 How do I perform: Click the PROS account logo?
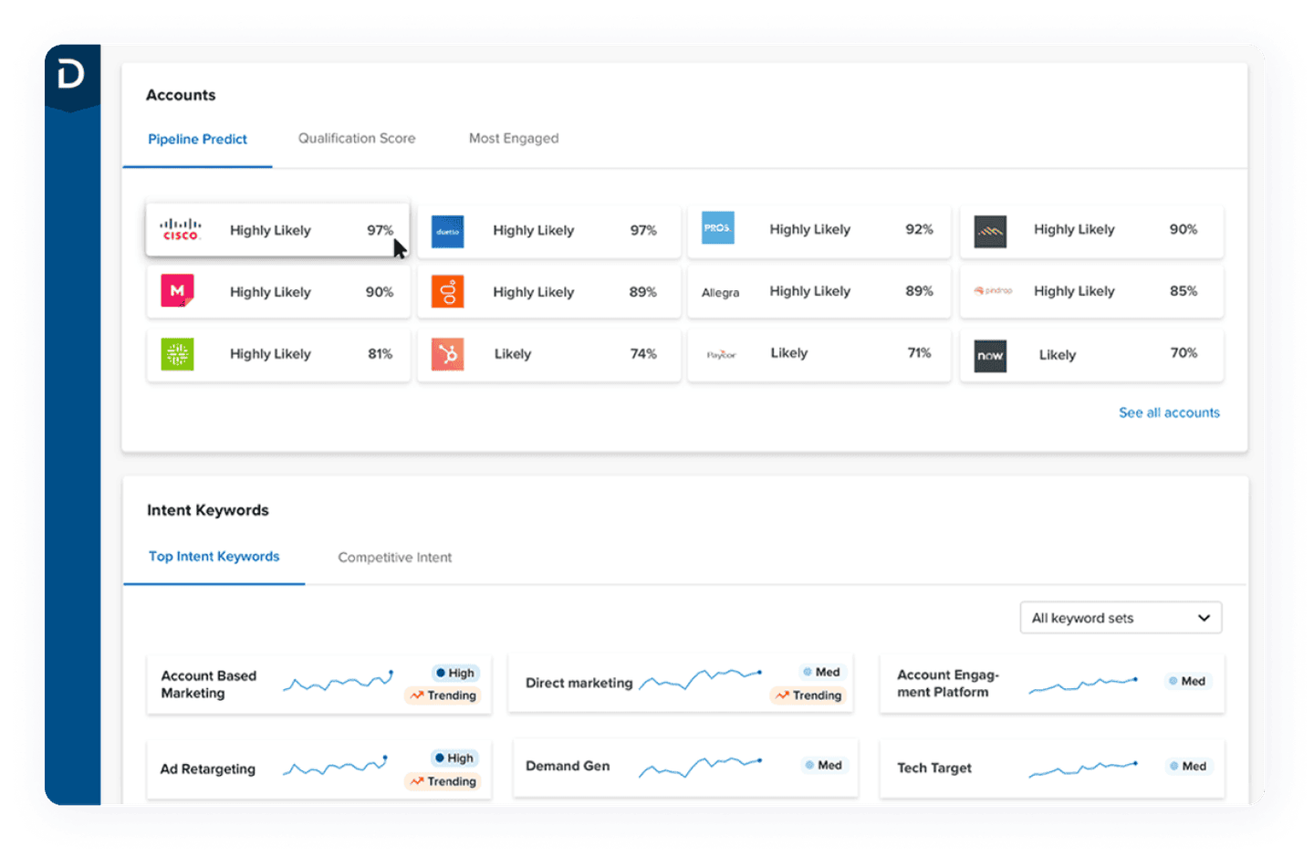pyautogui.click(x=717, y=228)
